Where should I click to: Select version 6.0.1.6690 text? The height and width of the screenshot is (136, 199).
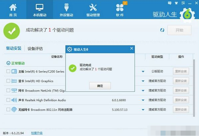[x=119, y=100]
